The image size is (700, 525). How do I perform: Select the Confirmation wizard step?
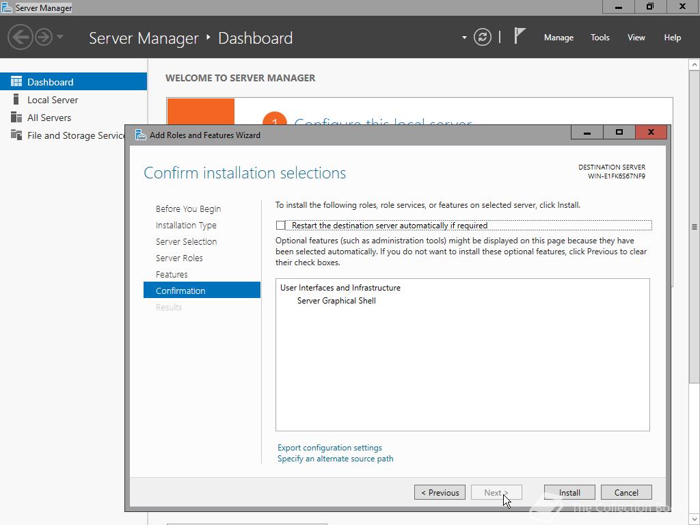202,290
